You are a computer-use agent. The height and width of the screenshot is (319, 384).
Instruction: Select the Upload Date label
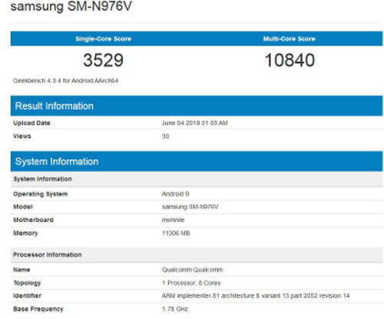31,123
